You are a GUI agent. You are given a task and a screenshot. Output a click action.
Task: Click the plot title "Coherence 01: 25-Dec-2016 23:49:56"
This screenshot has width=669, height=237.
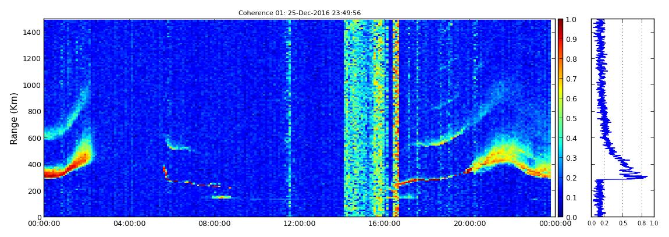(x=300, y=13)
